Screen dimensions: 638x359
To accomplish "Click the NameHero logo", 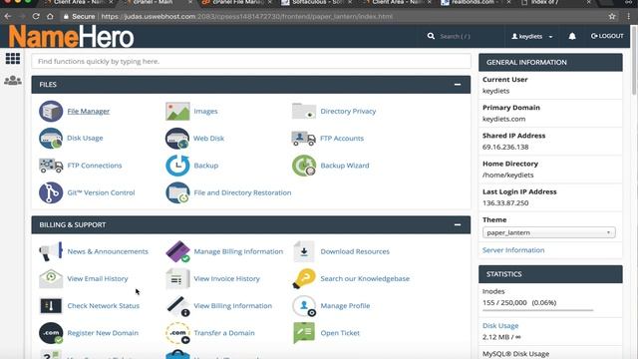I will click(x=71, y=37).
